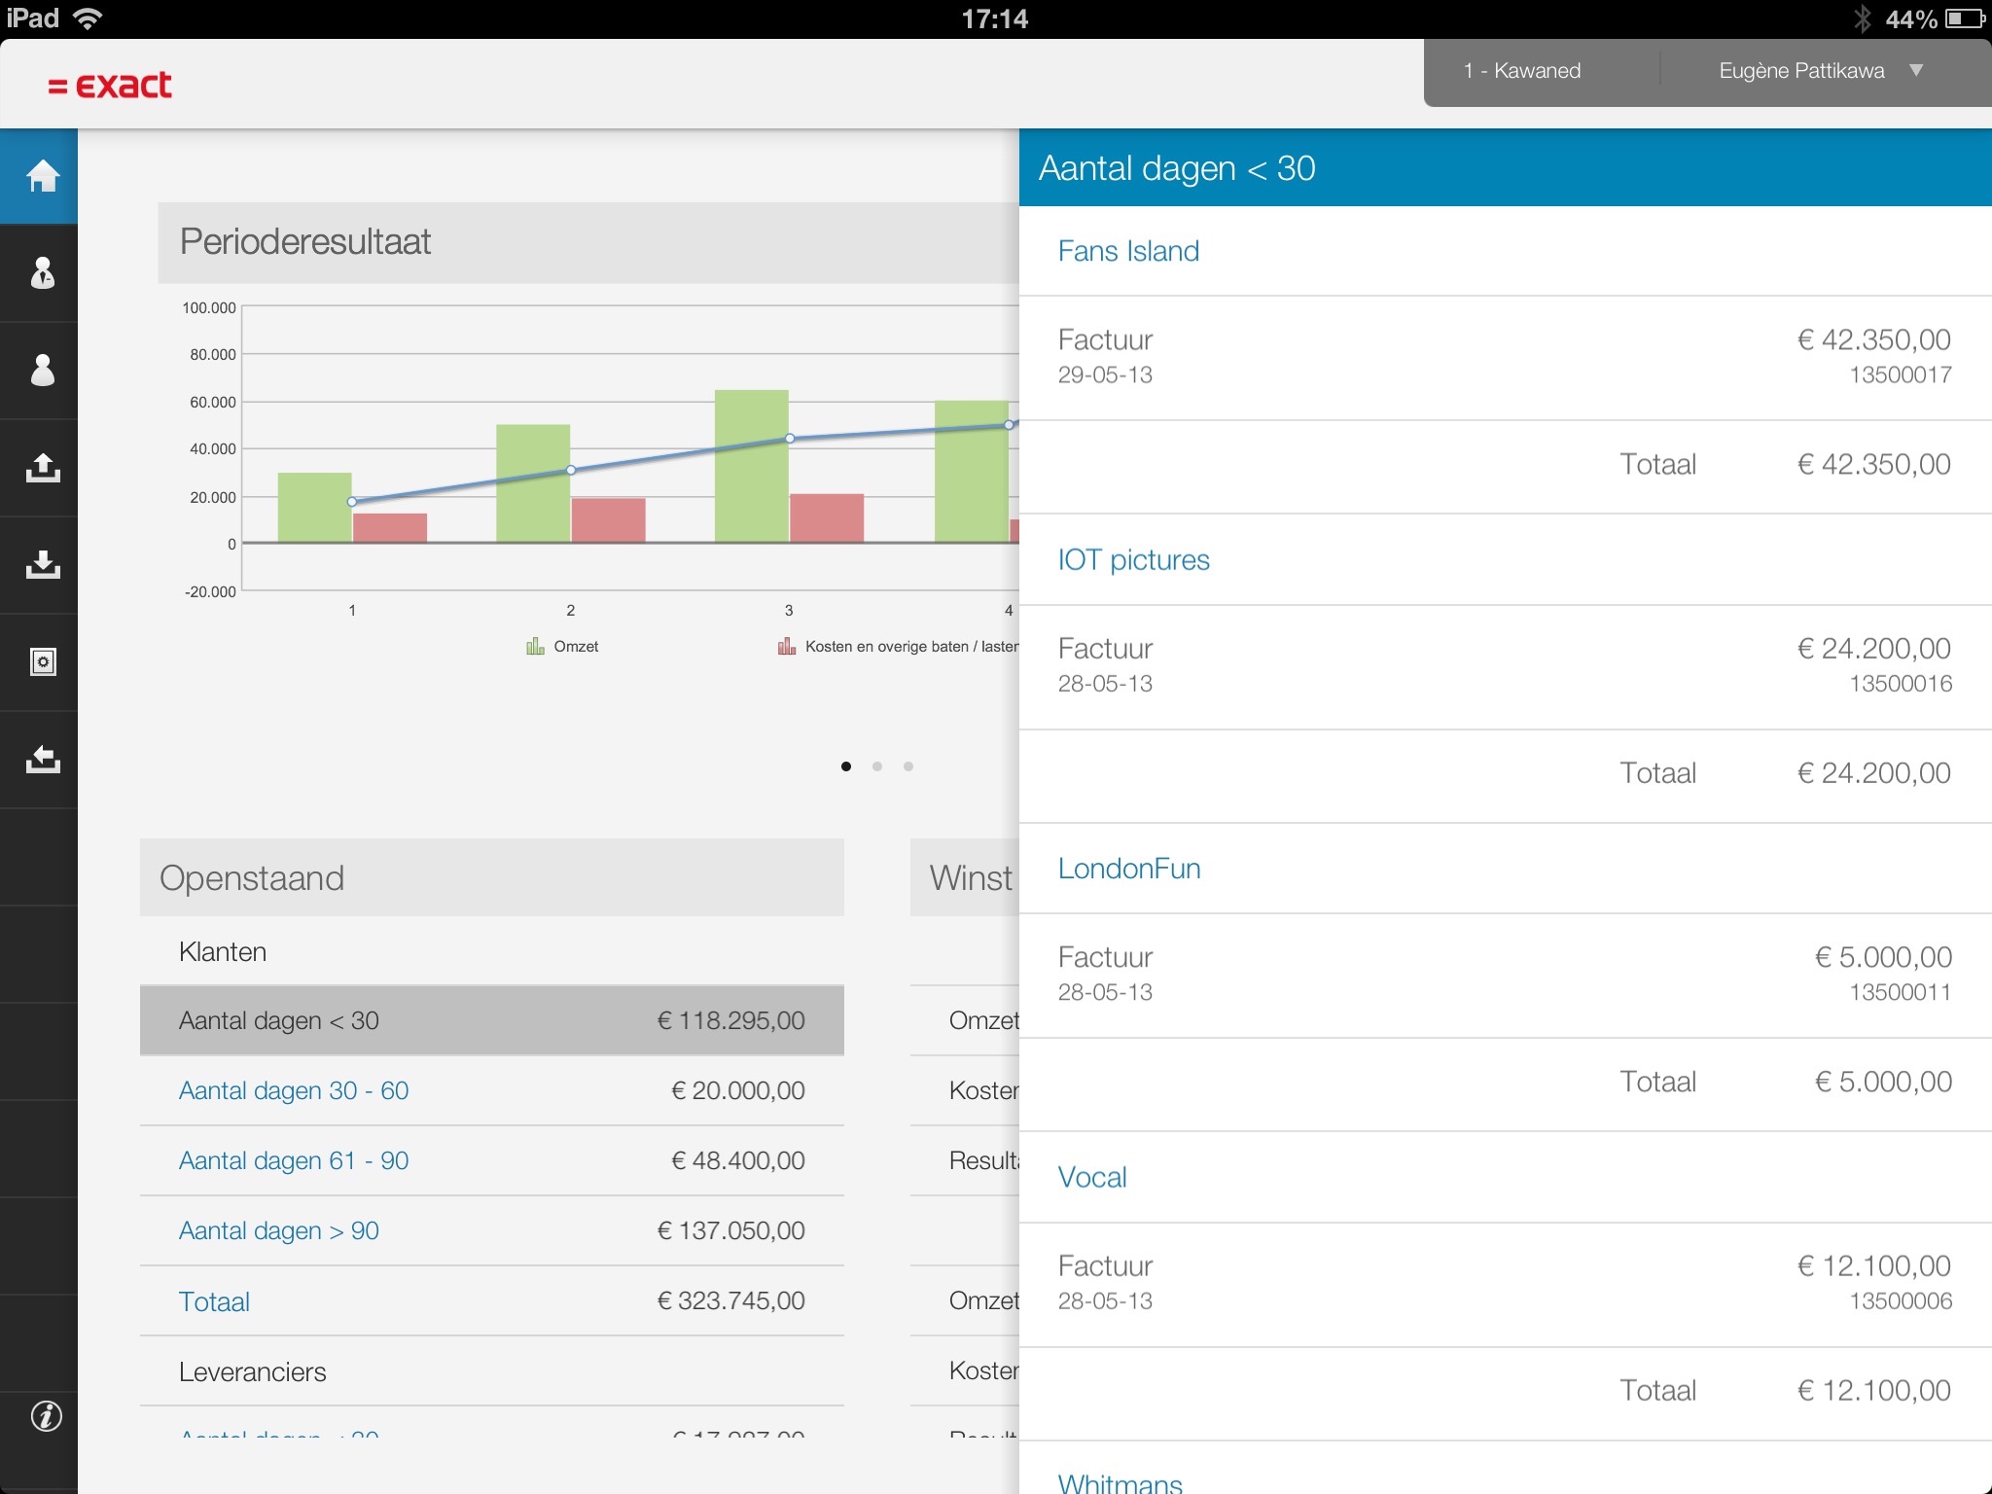Click Totaal € 5.000,00 row
The width and height of the screenshot is (1992, 1494).
[x=1506, y=1085]
